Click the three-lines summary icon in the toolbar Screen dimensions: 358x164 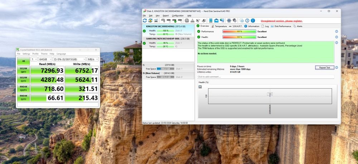[156, 20]
